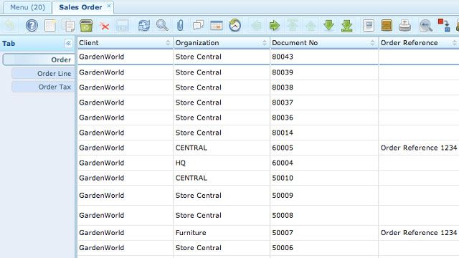Click Order Reference 1234 in row 50007
The image size is (459, 258).
click(419, 233)
